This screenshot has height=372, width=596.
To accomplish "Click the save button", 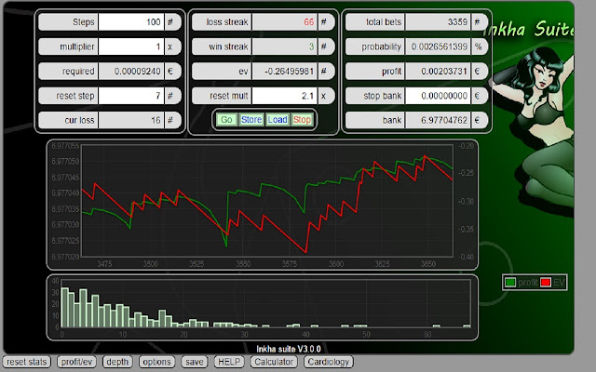I will (x=195, y=362).
